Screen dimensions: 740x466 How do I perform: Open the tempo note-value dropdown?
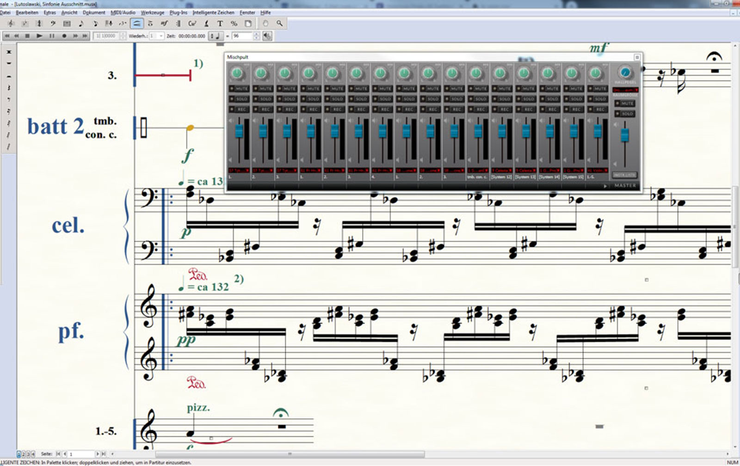point(216,36)
